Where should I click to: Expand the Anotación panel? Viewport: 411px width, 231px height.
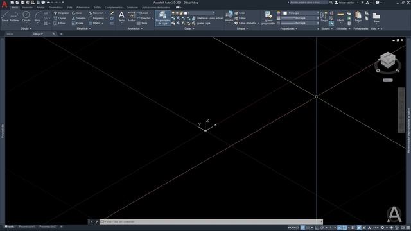pos(135,28)
